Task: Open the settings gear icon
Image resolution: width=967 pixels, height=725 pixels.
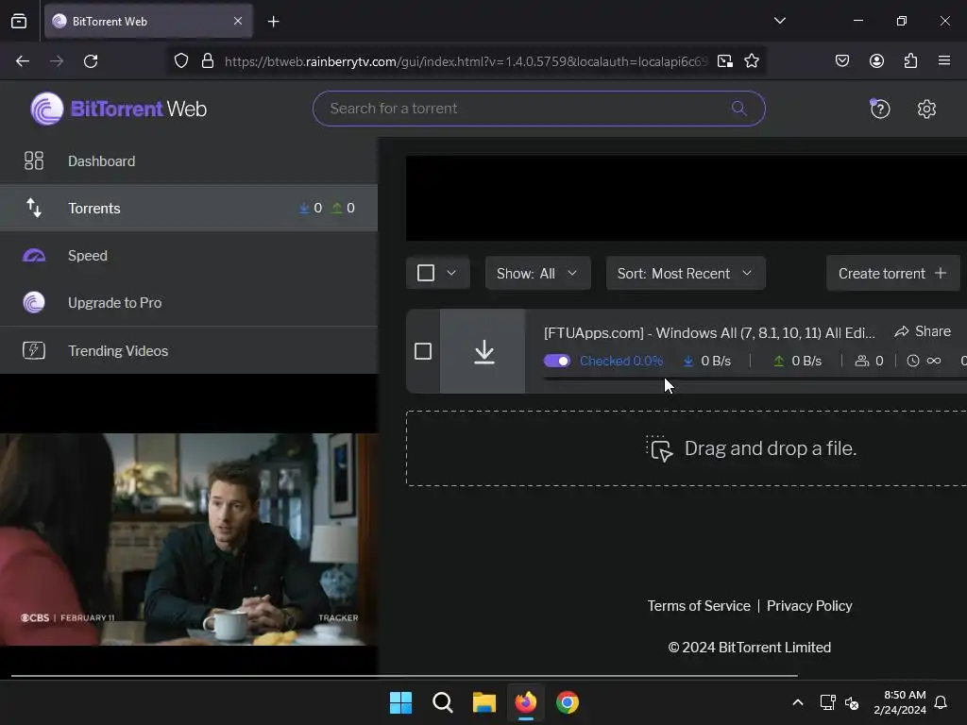Action: (x=926, y=110)
